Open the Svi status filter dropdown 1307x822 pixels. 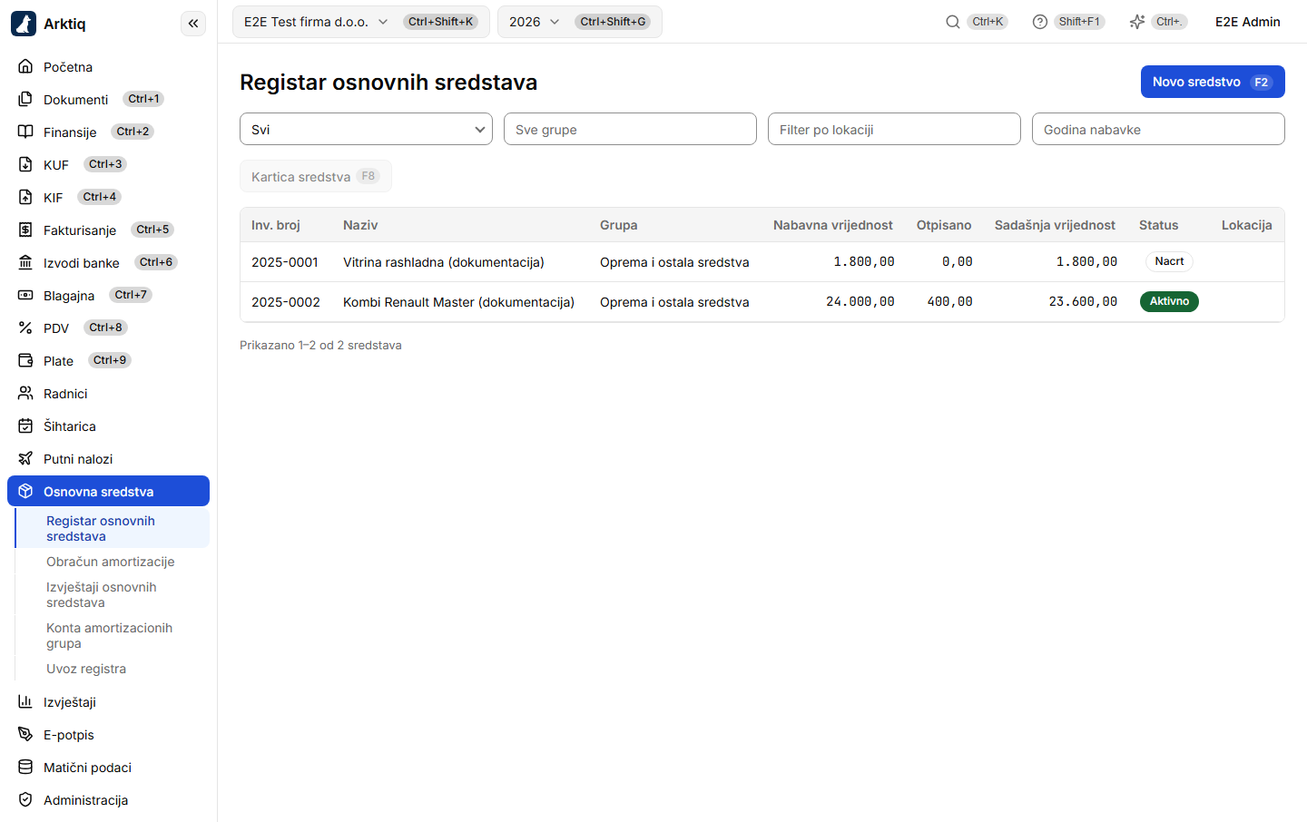(366, 129)
